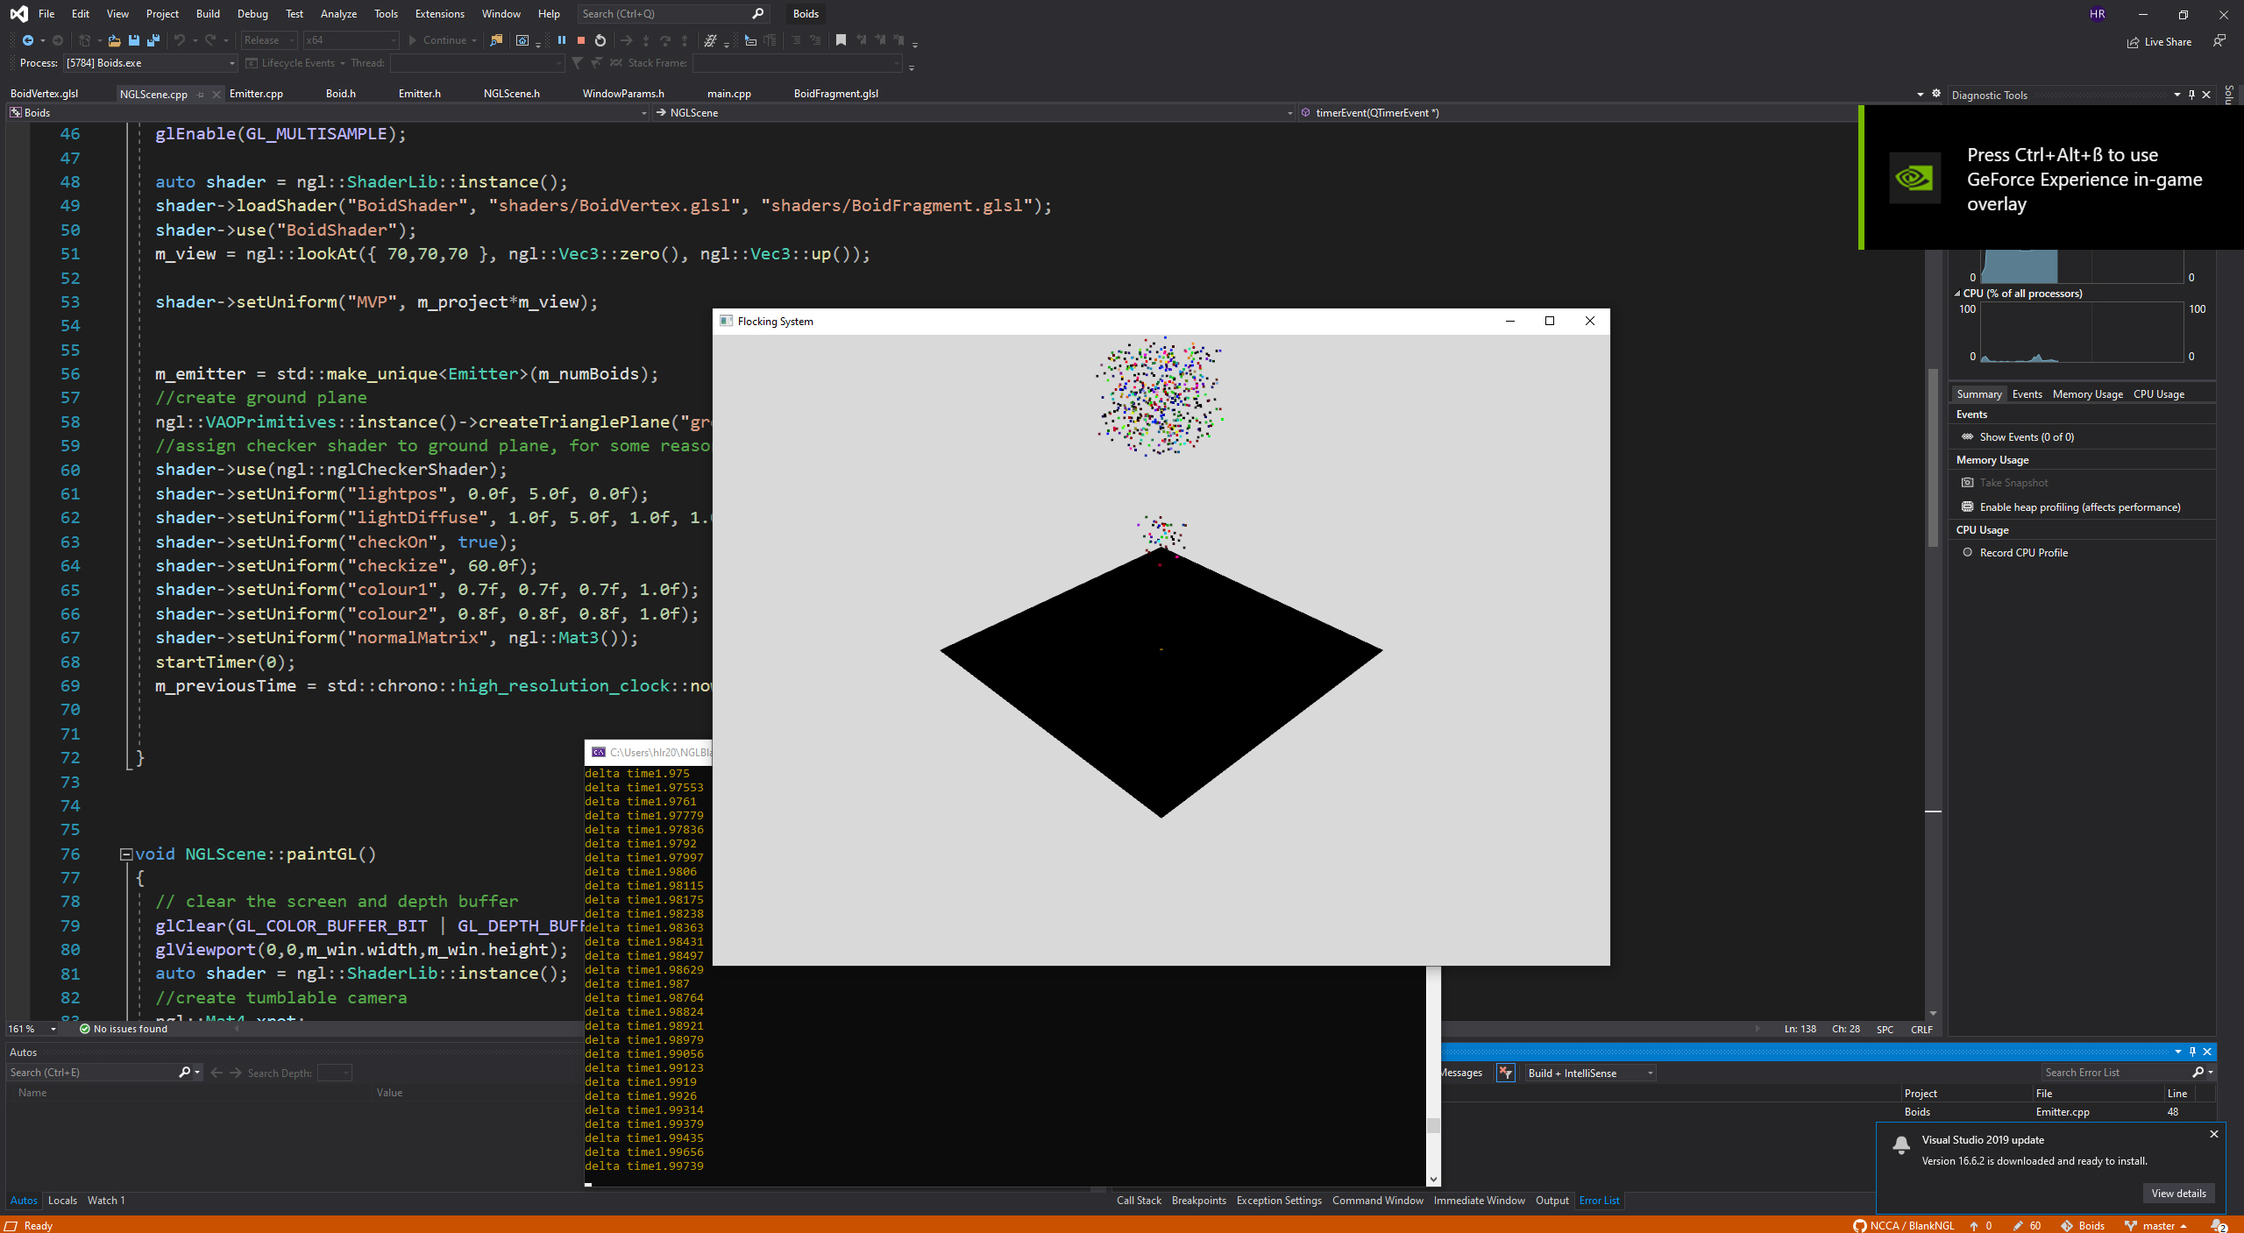Toggle a bookmark using the bookmark icon
This screenshot has height=1233, width=2244.
pyautogui.click(x=841, y=40)
